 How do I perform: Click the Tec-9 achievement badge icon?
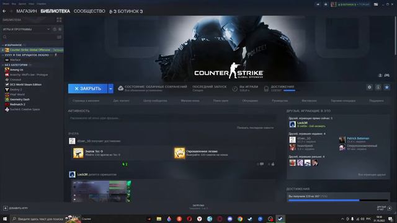(78, 153)
